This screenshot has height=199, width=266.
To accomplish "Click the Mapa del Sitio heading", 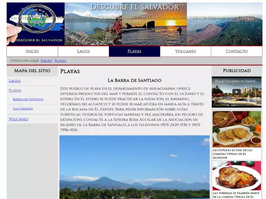I will click(x=32, y=71).
